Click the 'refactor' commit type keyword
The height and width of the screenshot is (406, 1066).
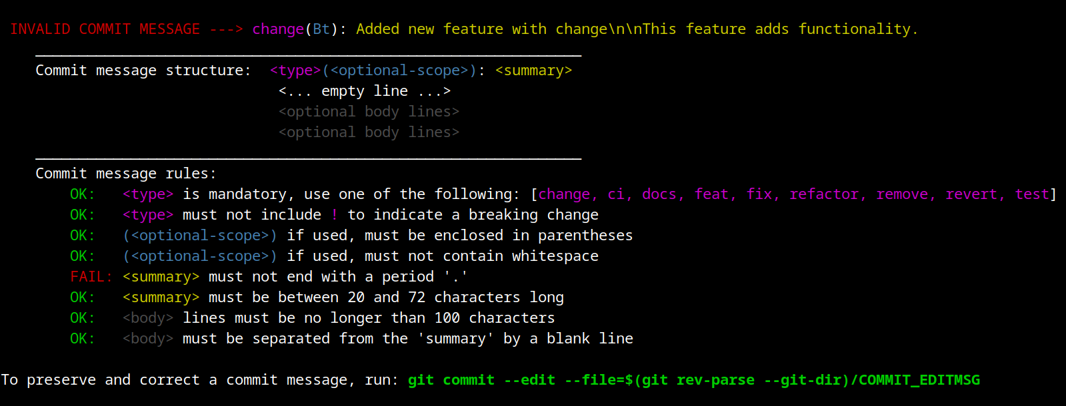click(x=824, y=194)
